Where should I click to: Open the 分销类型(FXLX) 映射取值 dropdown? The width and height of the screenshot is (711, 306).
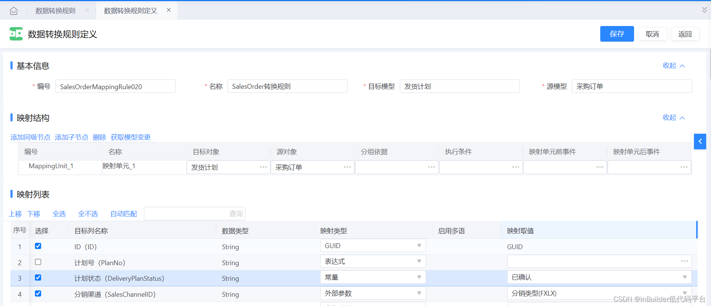pos(599,293)
